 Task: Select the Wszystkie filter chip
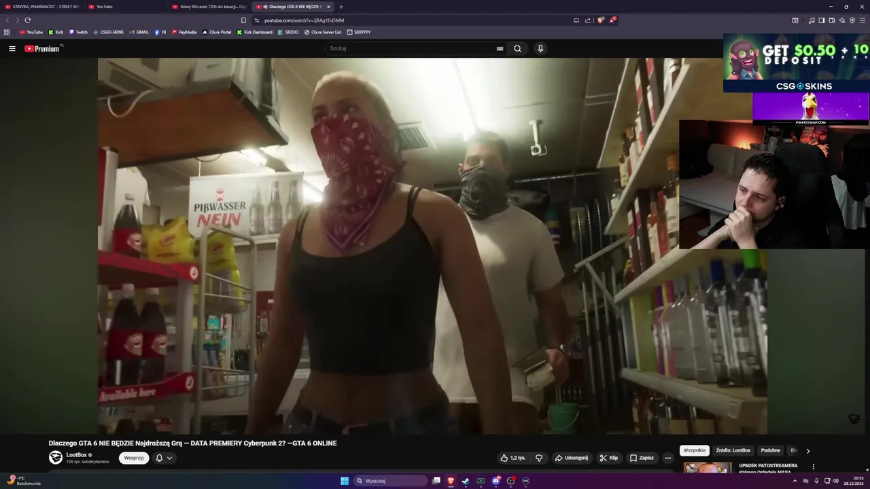pos(695,450)
